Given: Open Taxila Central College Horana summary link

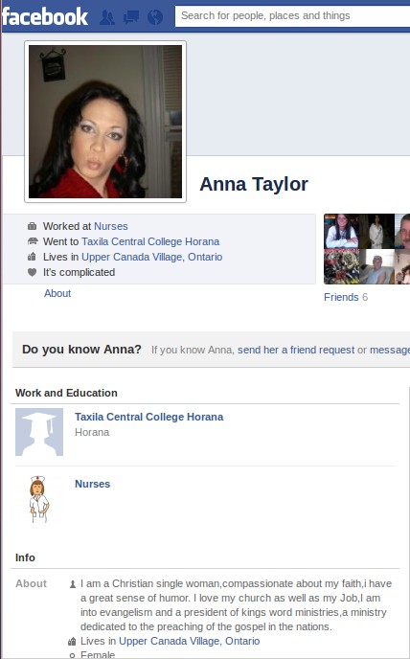Looking at the screenshot, I should click(150, 241).
